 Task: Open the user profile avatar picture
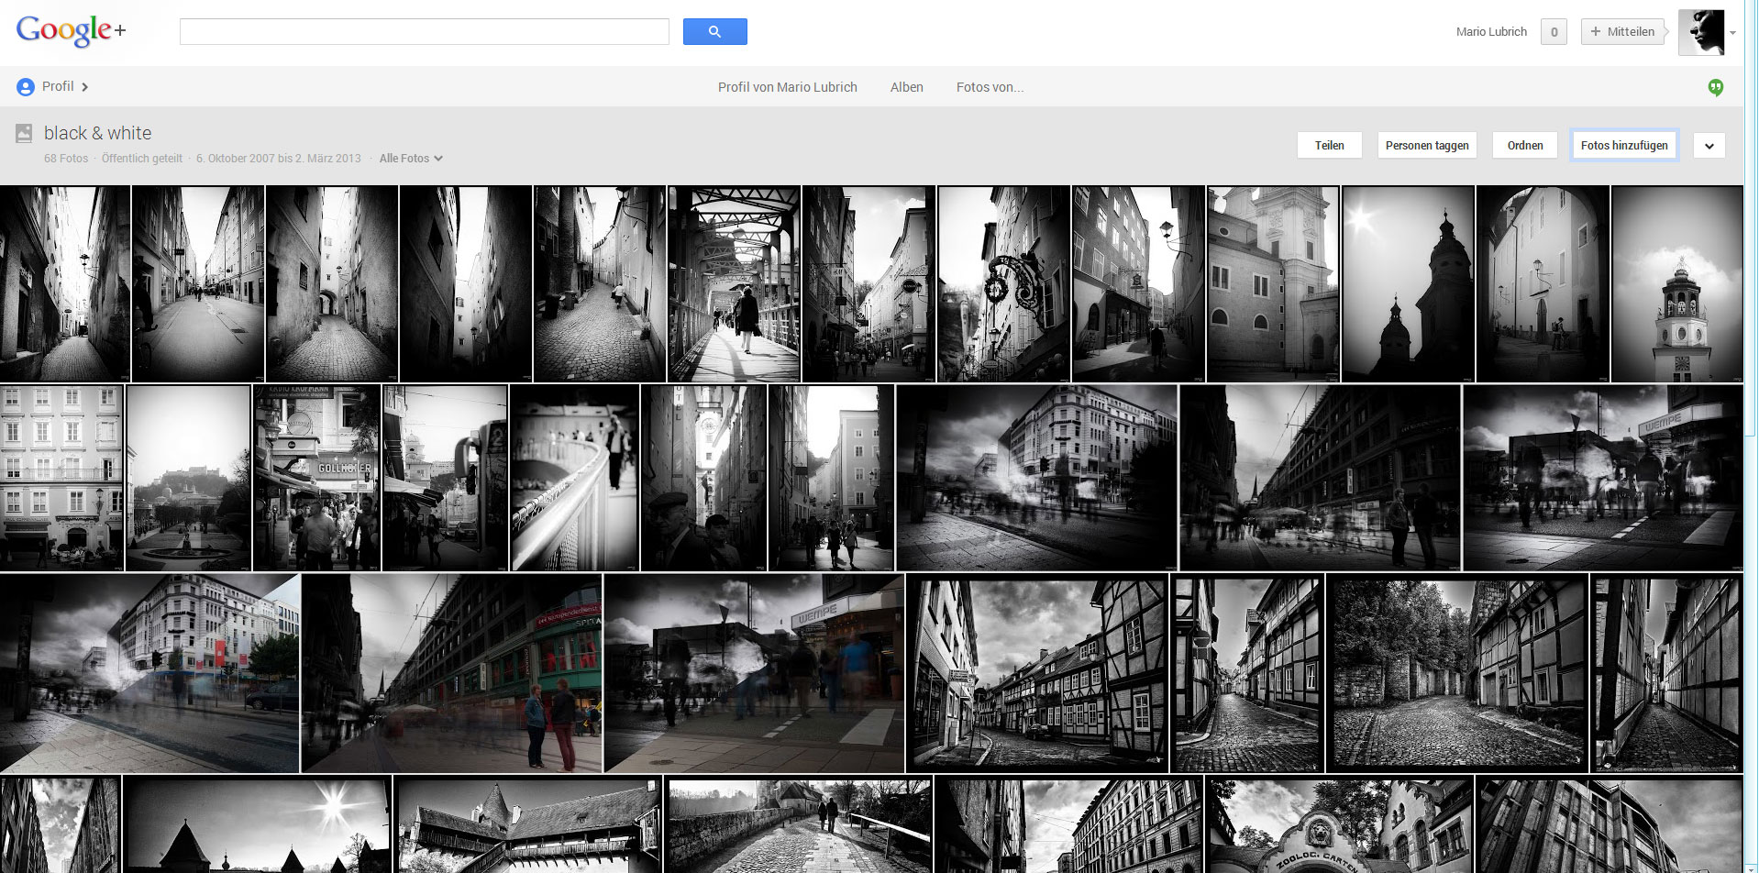[1700, 32]
